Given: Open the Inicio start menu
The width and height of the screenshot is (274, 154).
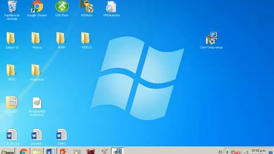Looking at the screenshot, I should (x=8, y=151).
